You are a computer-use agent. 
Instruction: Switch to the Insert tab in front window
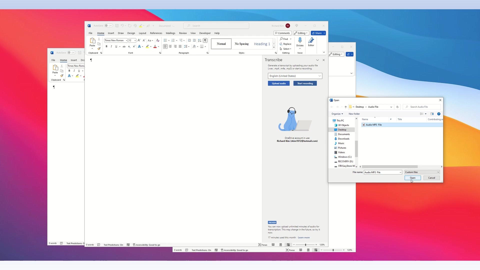(111, 33)
